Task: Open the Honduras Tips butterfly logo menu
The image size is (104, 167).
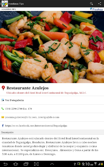Action: point(5,4)
